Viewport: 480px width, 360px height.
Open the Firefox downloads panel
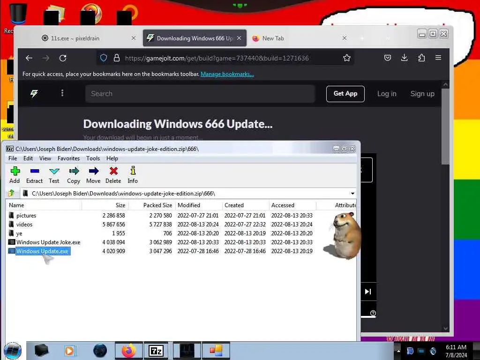pos(405,58)
